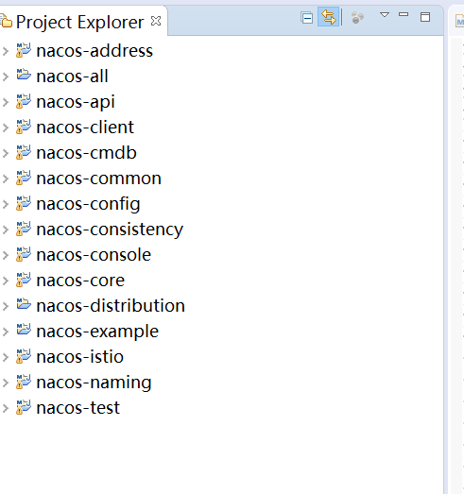Expand the nacos-console project
The image size is (464, 494).
[x=6, y=255]
